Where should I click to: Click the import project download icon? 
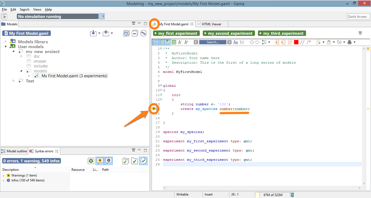click(93, 33)
